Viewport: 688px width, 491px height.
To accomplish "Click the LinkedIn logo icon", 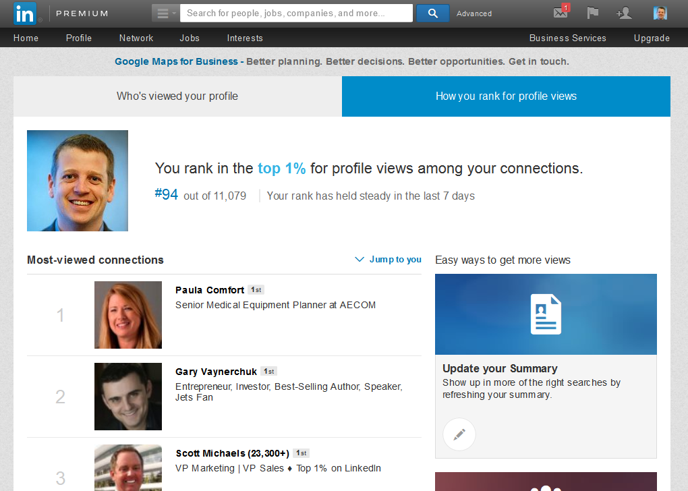I will click(x=25, y=13).
